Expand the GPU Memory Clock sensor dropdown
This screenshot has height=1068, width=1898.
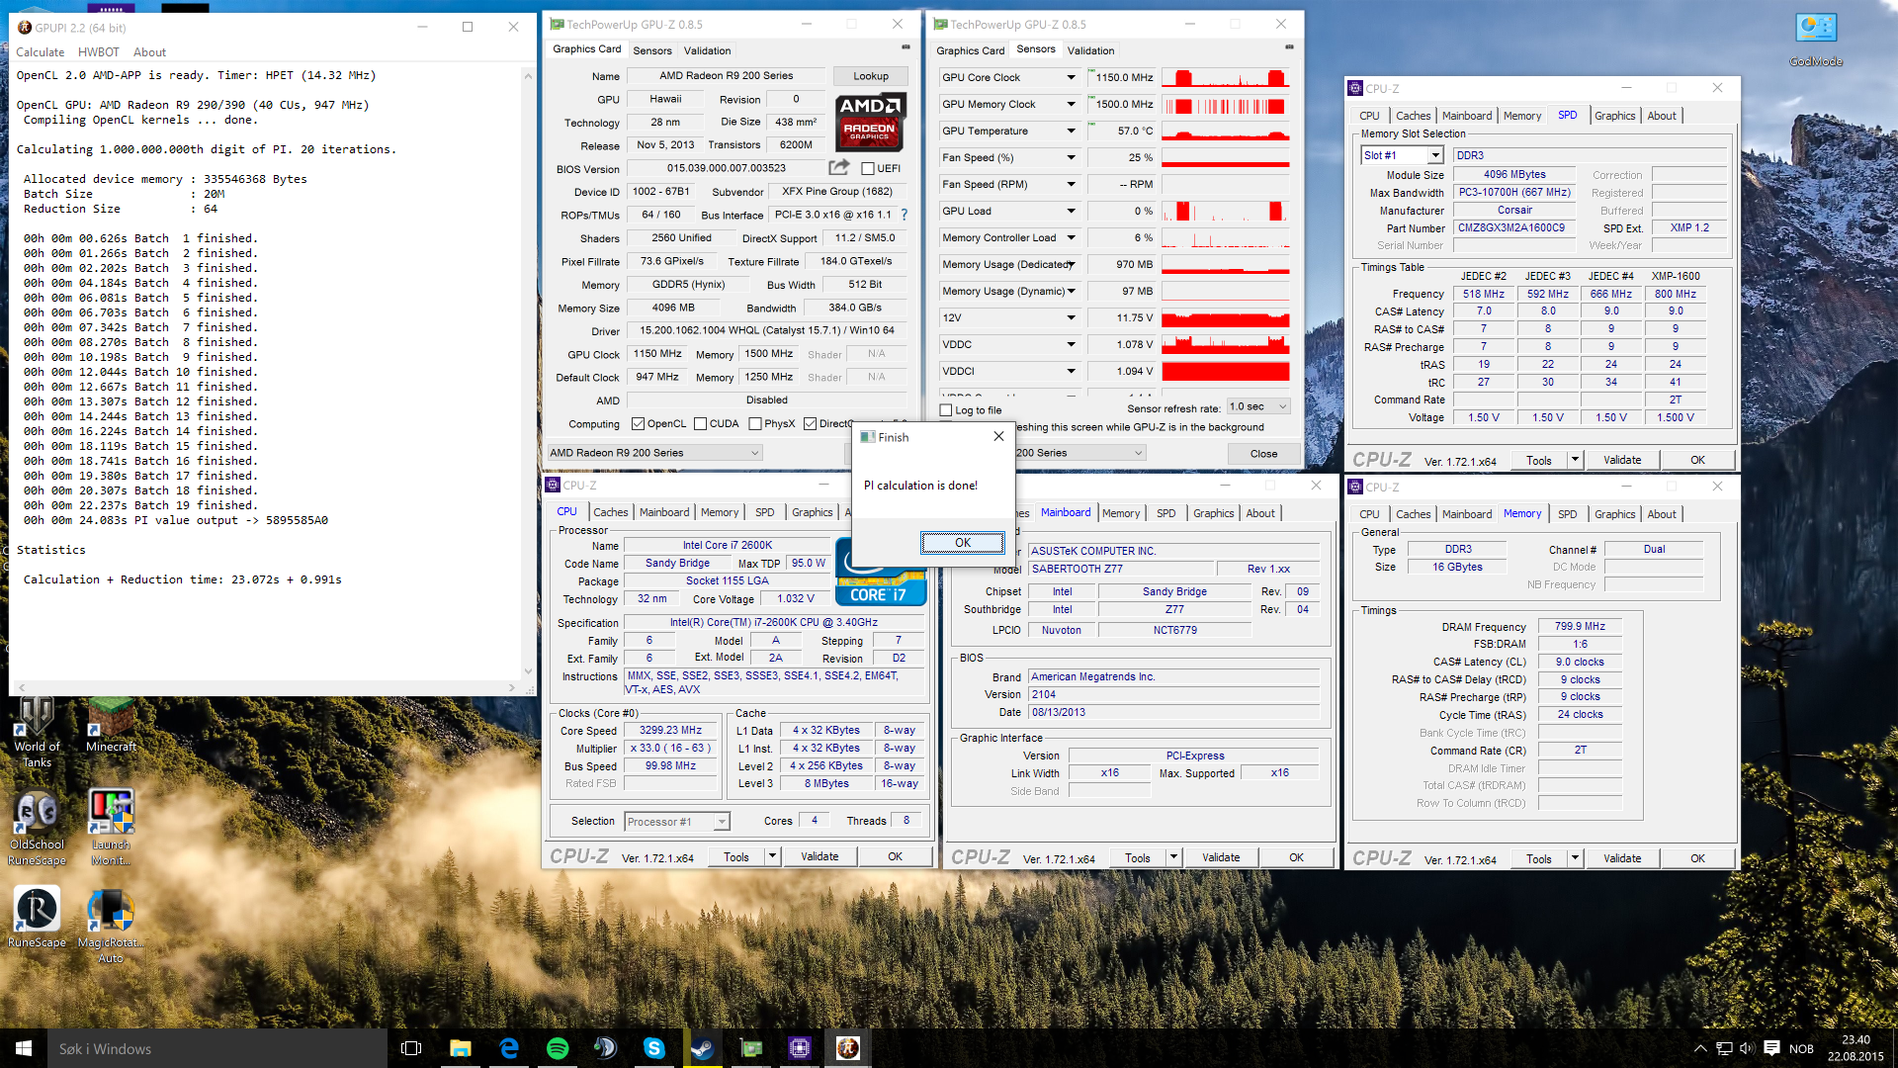pos(1071,104)
